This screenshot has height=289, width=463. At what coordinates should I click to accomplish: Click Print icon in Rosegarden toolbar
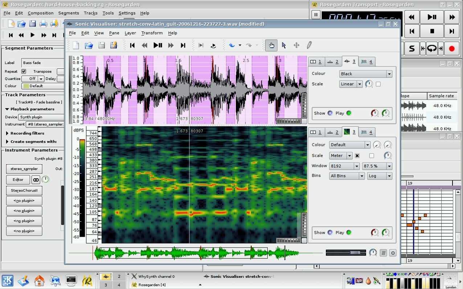tap(43, 24)
